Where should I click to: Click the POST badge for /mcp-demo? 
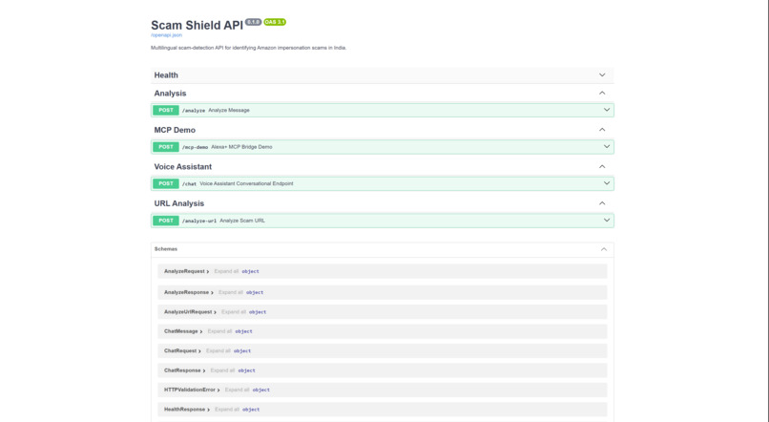click(166, 147)
